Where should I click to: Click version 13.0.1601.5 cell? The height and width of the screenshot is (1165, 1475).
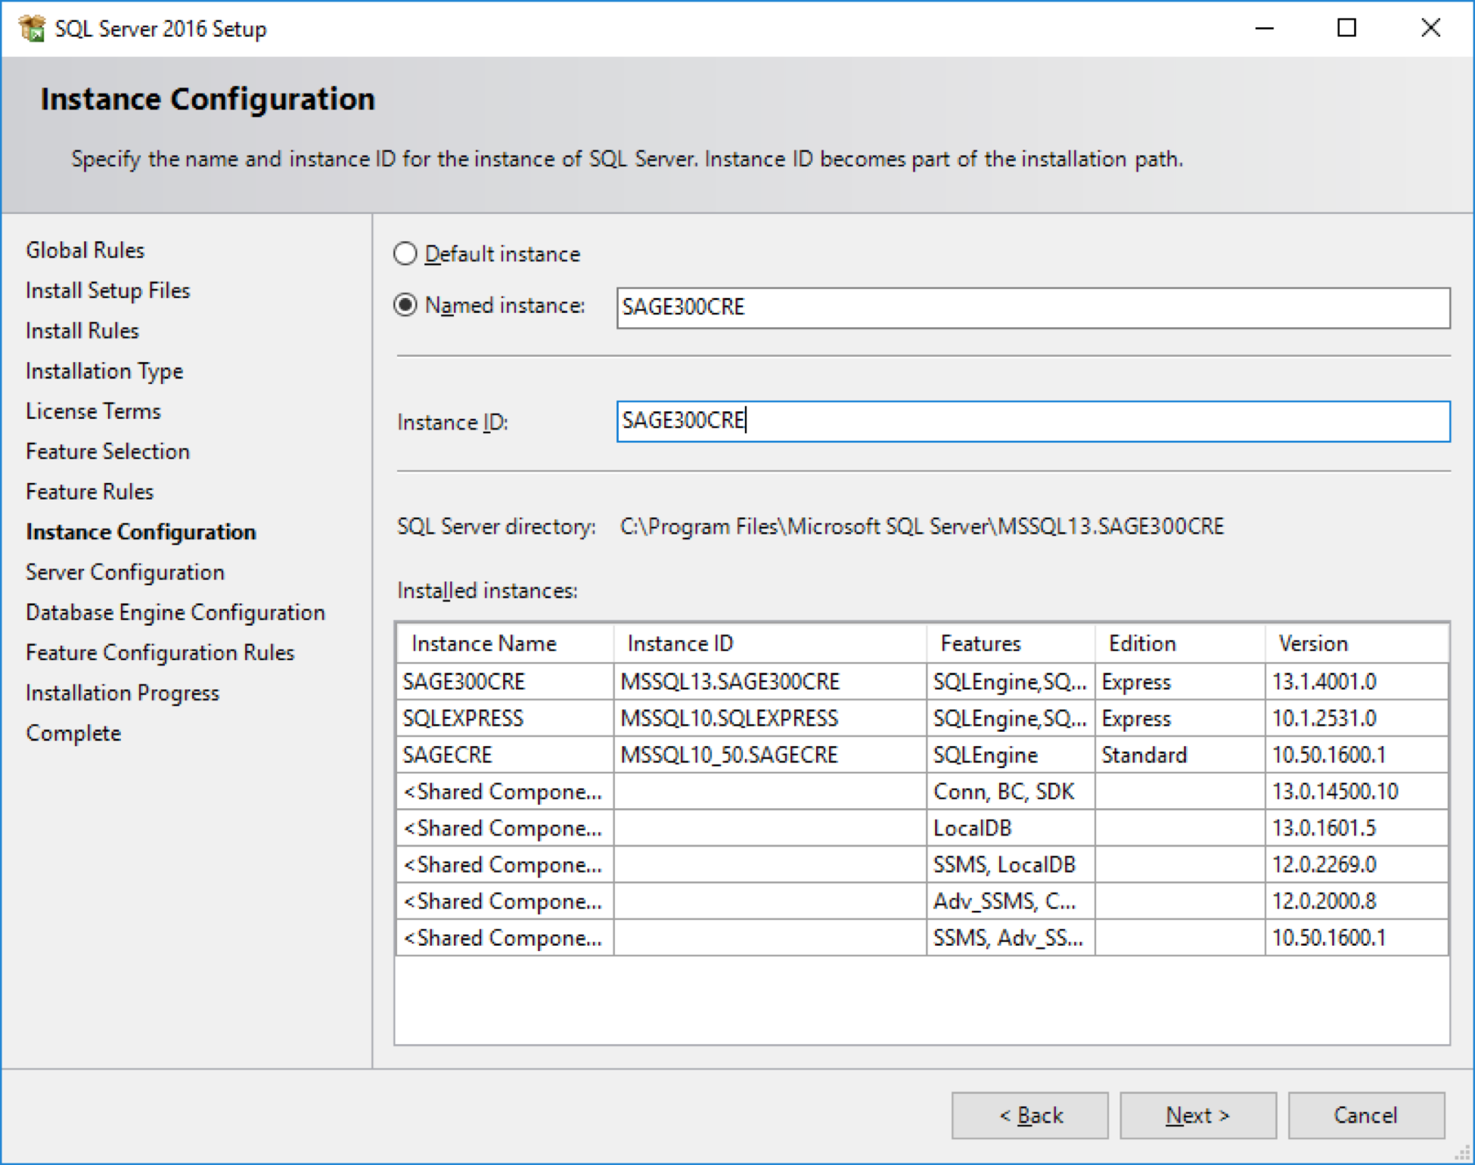1357,828
